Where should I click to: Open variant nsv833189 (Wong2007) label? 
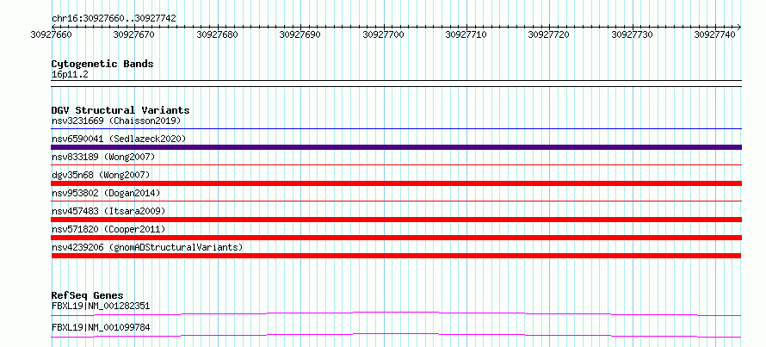[103, 157]
